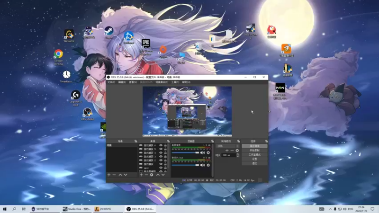Image resolution: width=379 pixels, height=213 pixels.
Task: Open the taskbar notification center icon
Action: pyautogui.click(x=372, y=209)
